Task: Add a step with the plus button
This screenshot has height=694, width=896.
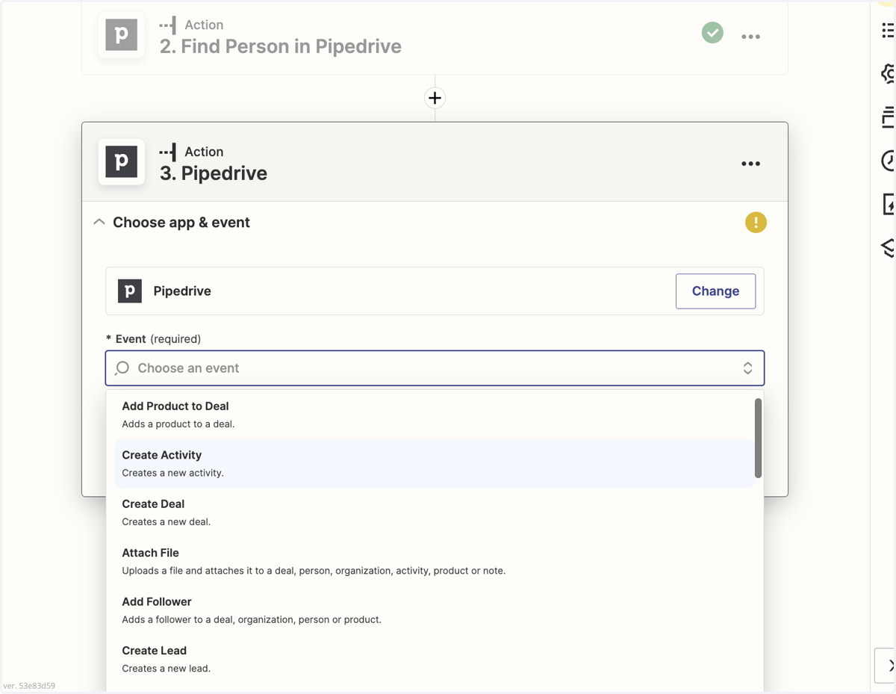Action: 435,98
